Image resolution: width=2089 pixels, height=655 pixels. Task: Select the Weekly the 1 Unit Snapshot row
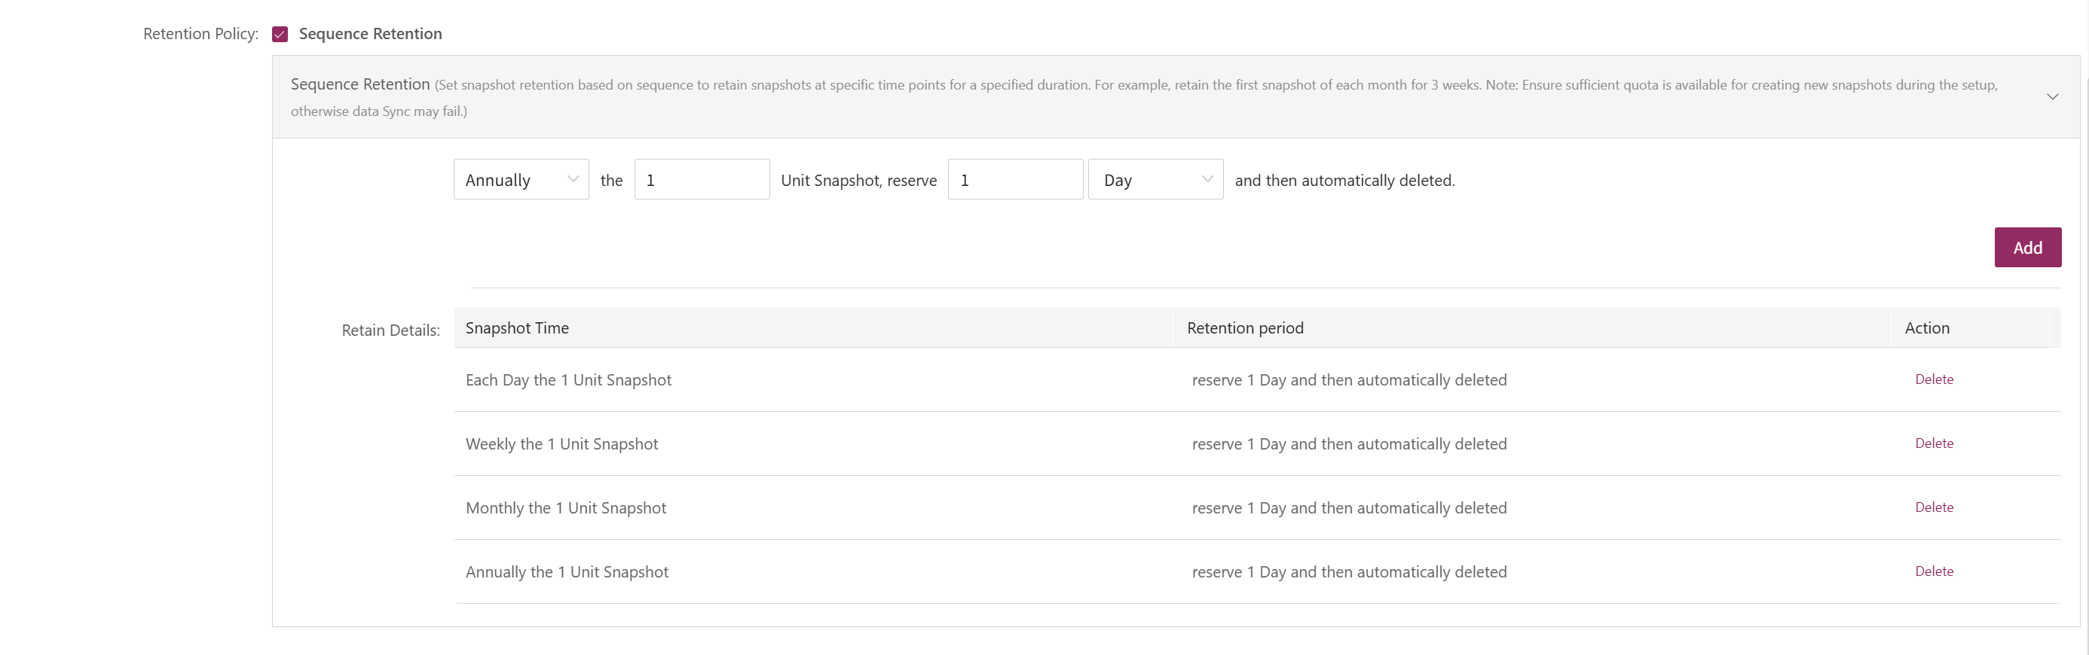click(x=1257, y=444)
